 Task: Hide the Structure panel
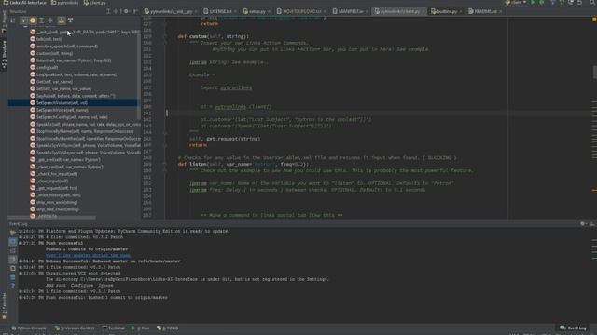135,11
